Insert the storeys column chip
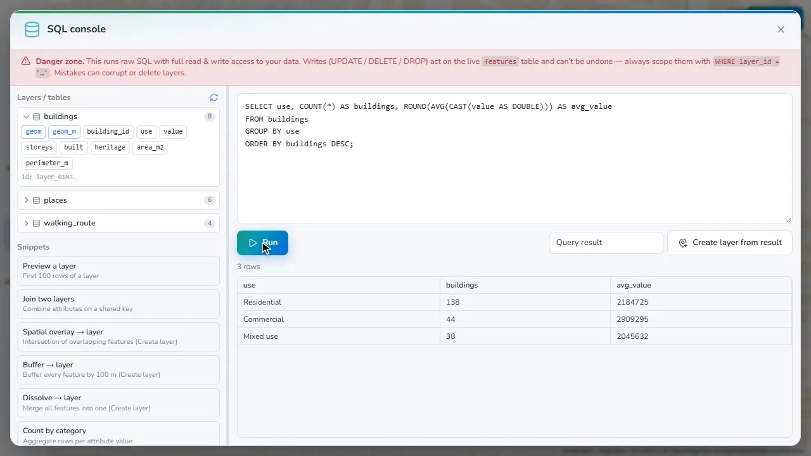This screenshot has height=456, width=811. (x=39, y=147)
